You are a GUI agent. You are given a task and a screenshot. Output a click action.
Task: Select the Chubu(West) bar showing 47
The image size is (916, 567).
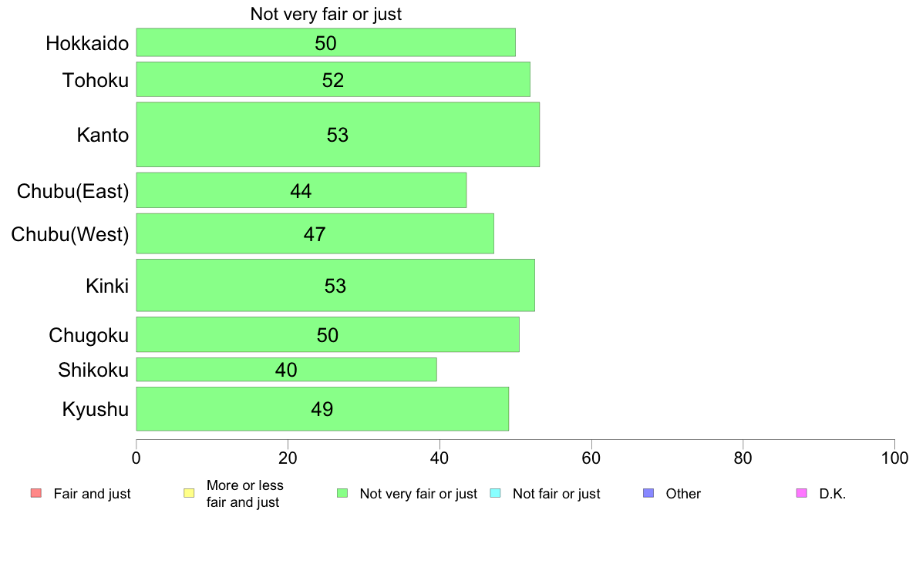tap(315, 233)
